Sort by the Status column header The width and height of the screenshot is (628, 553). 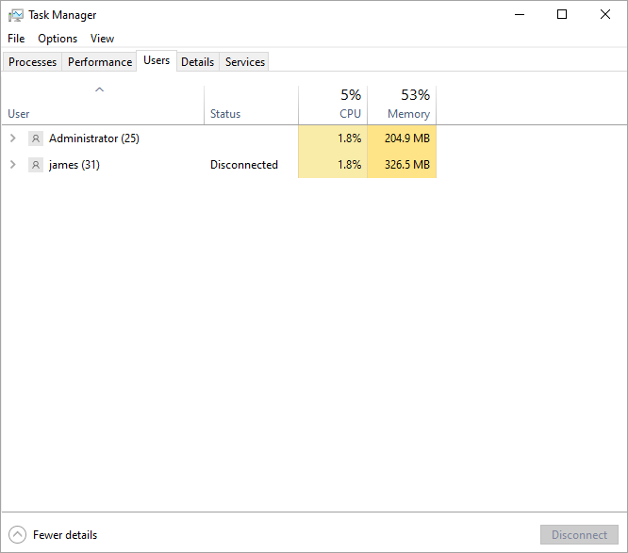(x=251, y=105)
